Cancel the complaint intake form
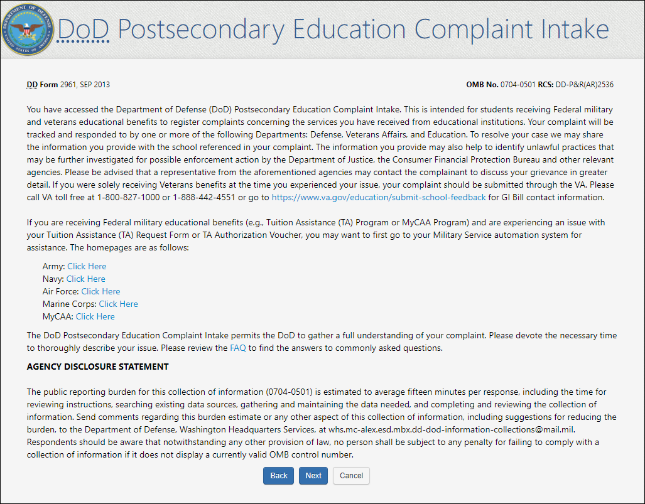Image resolution: width=645 pixels, height=504 pixels. click(x=351, y=476)
